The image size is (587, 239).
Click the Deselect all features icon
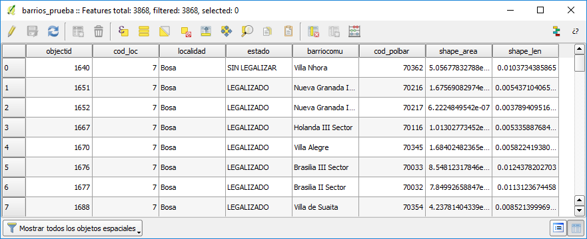click(x=186, y=31)
